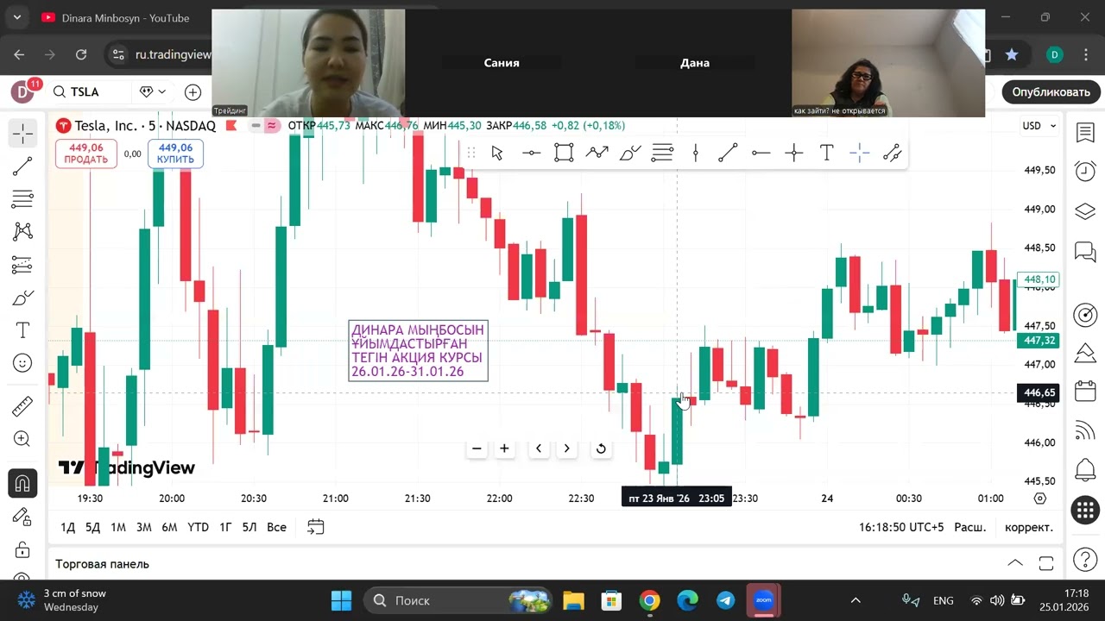Toggle the коррект. adjustment button

(x=1029, y=527)
